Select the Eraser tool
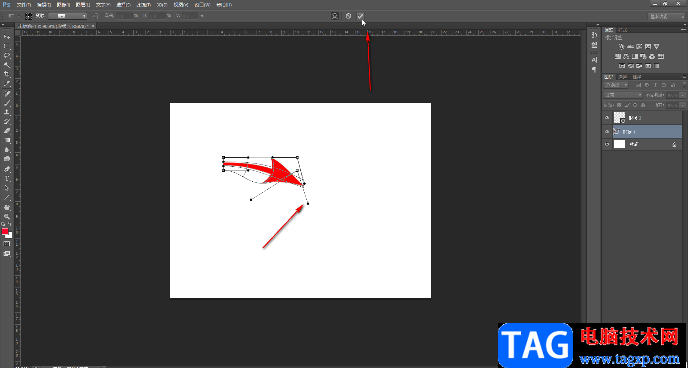Image resolution: width=688 pixels, height=368 pixels. 7,131
